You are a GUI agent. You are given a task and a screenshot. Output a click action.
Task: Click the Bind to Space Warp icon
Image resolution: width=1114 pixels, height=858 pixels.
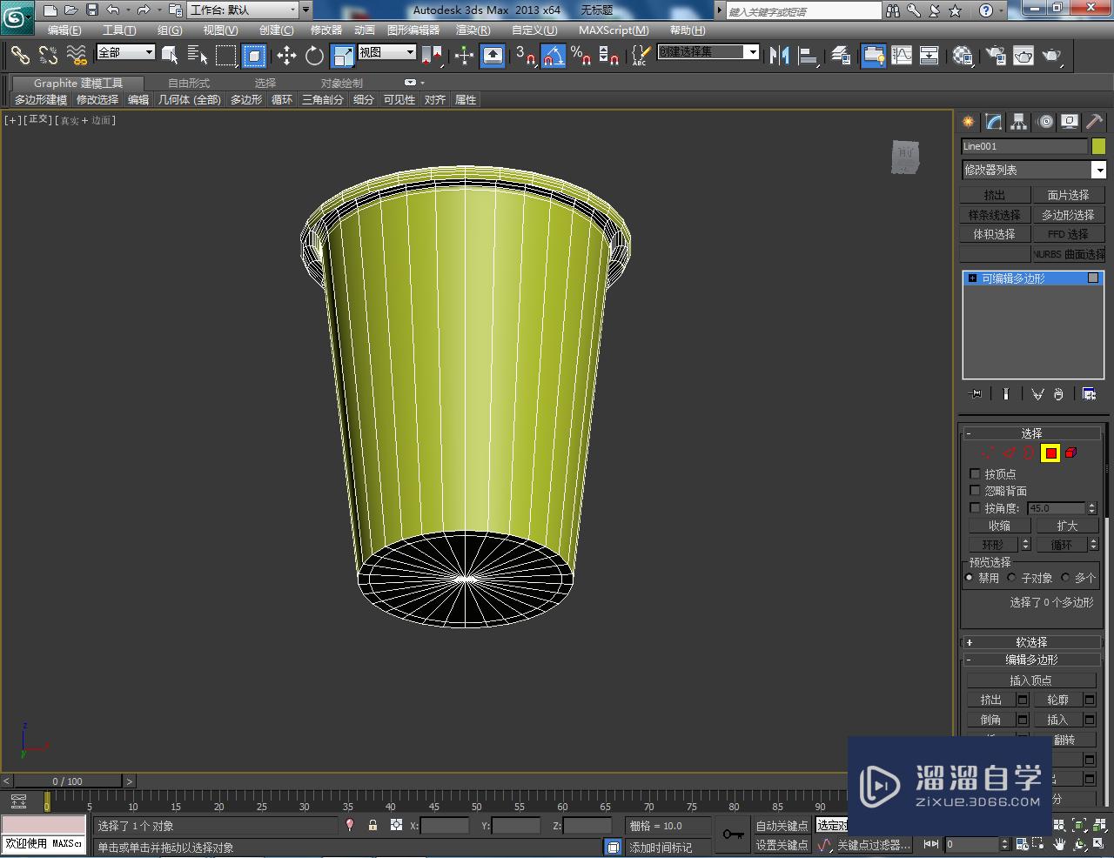pyautogui.click(x=77, y=56)
